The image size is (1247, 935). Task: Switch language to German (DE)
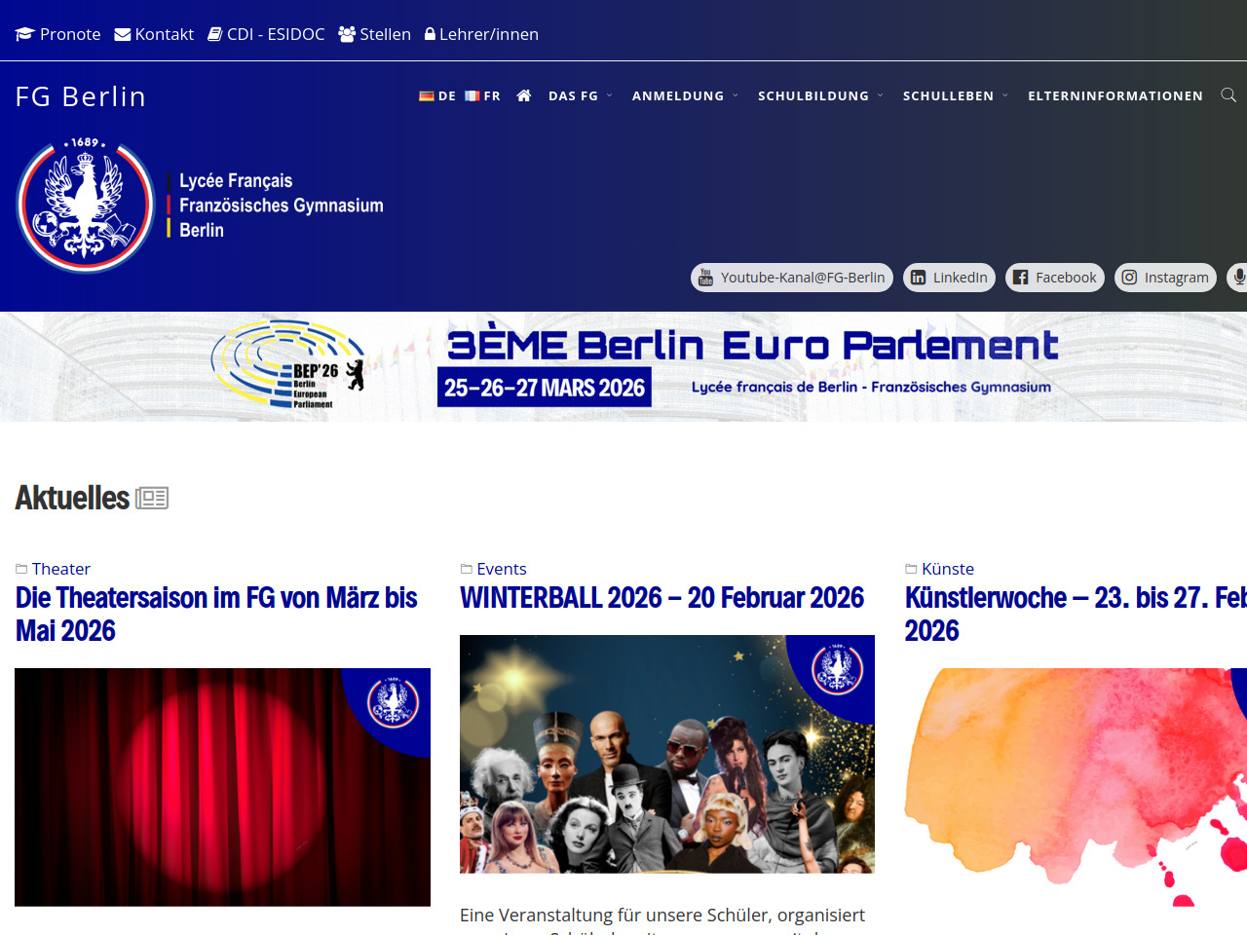pyautogui.click(x=437, y=95)
